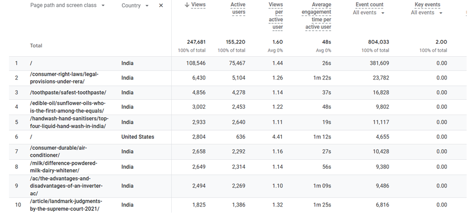This screenshot has width=475, height=214.
Task: Select the consumer-durable/air-conditioner page path
Action: click(58, 151)
